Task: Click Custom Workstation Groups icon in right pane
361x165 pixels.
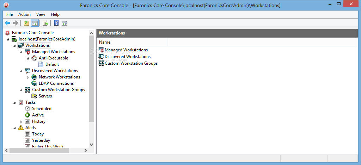Action: tap(101, 63)
